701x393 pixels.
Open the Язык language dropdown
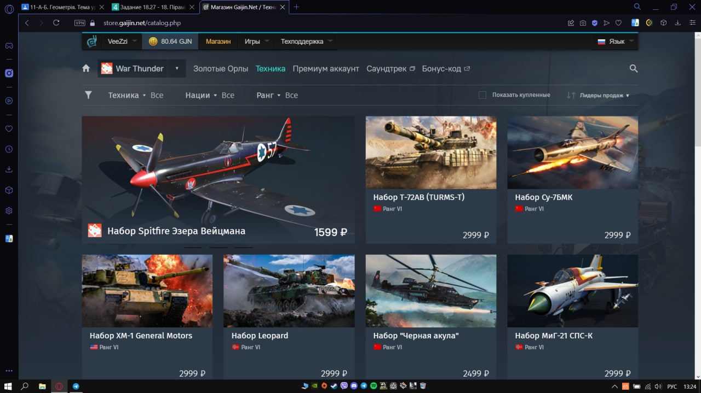(x=616, y=41)
